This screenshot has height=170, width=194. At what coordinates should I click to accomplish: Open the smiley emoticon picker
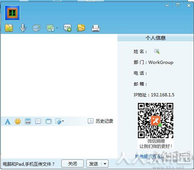click(x=18, y=121)
